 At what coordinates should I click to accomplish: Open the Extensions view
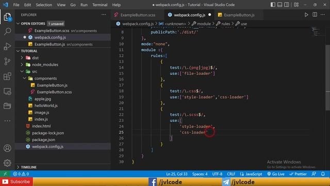[7, 76]
